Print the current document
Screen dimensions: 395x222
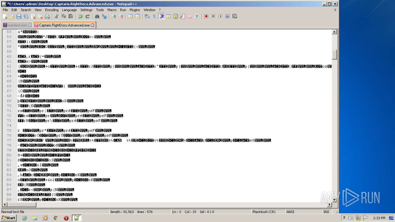(x=47, y=16)
